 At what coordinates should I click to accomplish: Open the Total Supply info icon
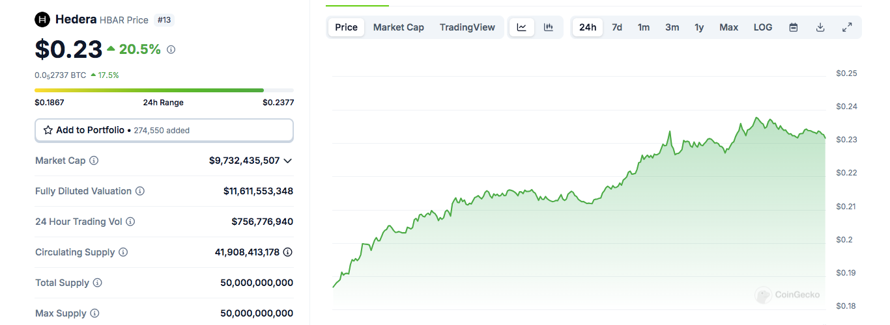(98, 283)
